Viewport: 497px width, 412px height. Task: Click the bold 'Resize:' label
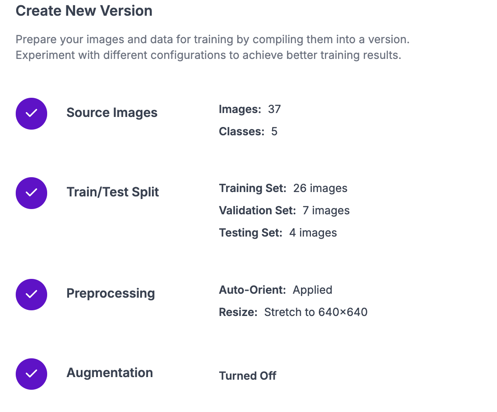[238, 312]
